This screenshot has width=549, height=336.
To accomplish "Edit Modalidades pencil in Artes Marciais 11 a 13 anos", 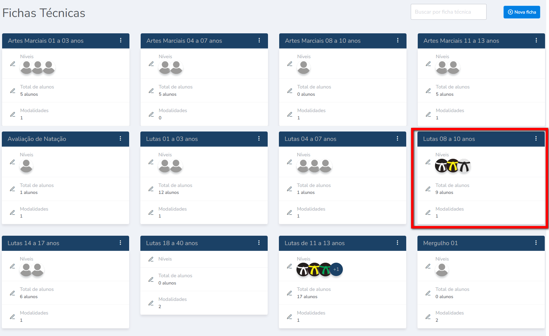I will [428, 114].
